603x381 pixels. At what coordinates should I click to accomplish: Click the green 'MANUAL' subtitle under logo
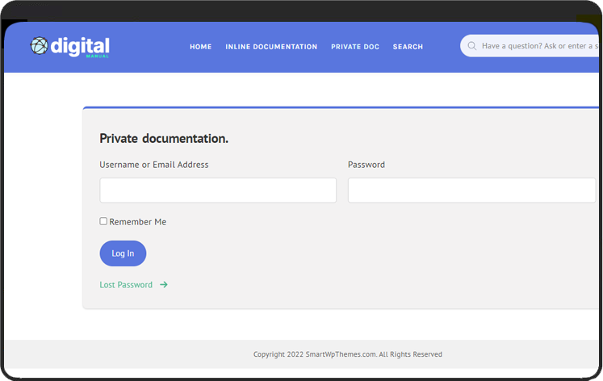[x=97, y=57]
